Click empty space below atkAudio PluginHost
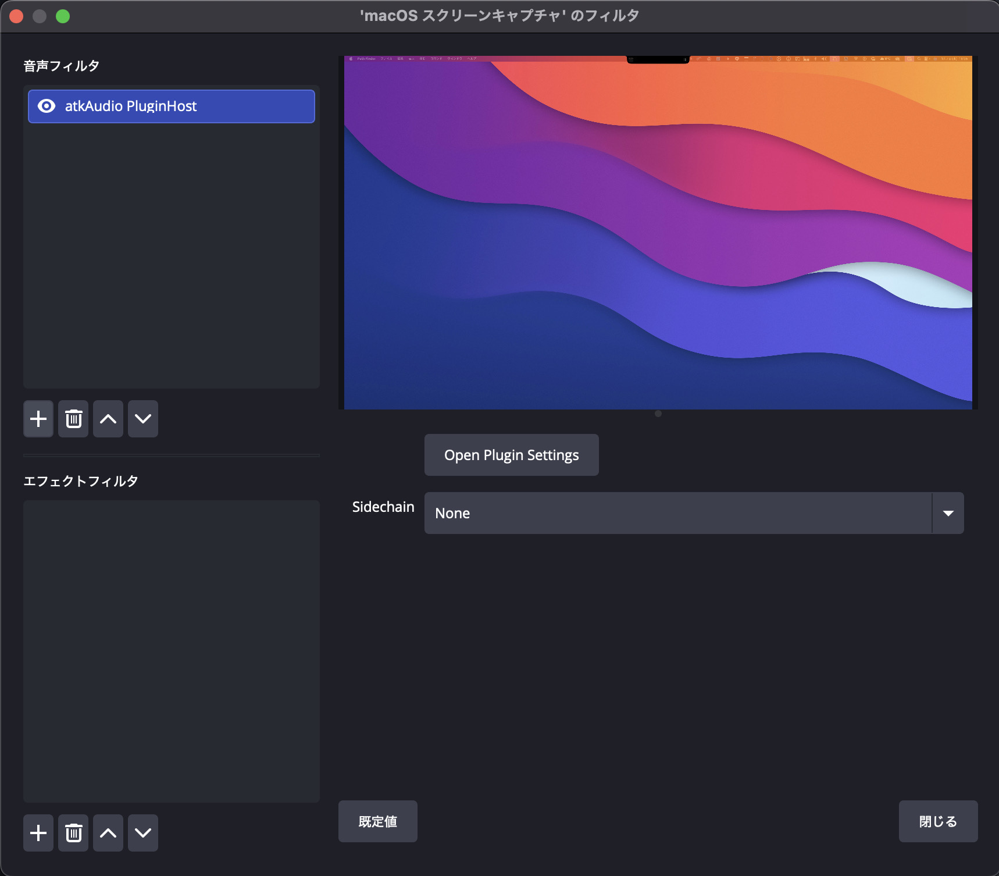Image resolution: width=999 pixels, height=876 pixels. tap(172, 256)
